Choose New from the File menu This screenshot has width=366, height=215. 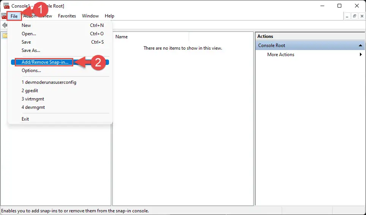(x=60, y=25)
